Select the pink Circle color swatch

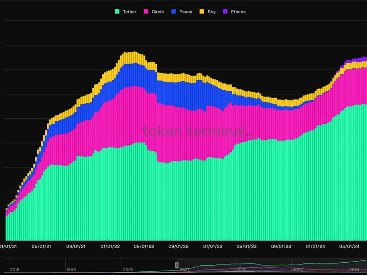click(147, 11)
